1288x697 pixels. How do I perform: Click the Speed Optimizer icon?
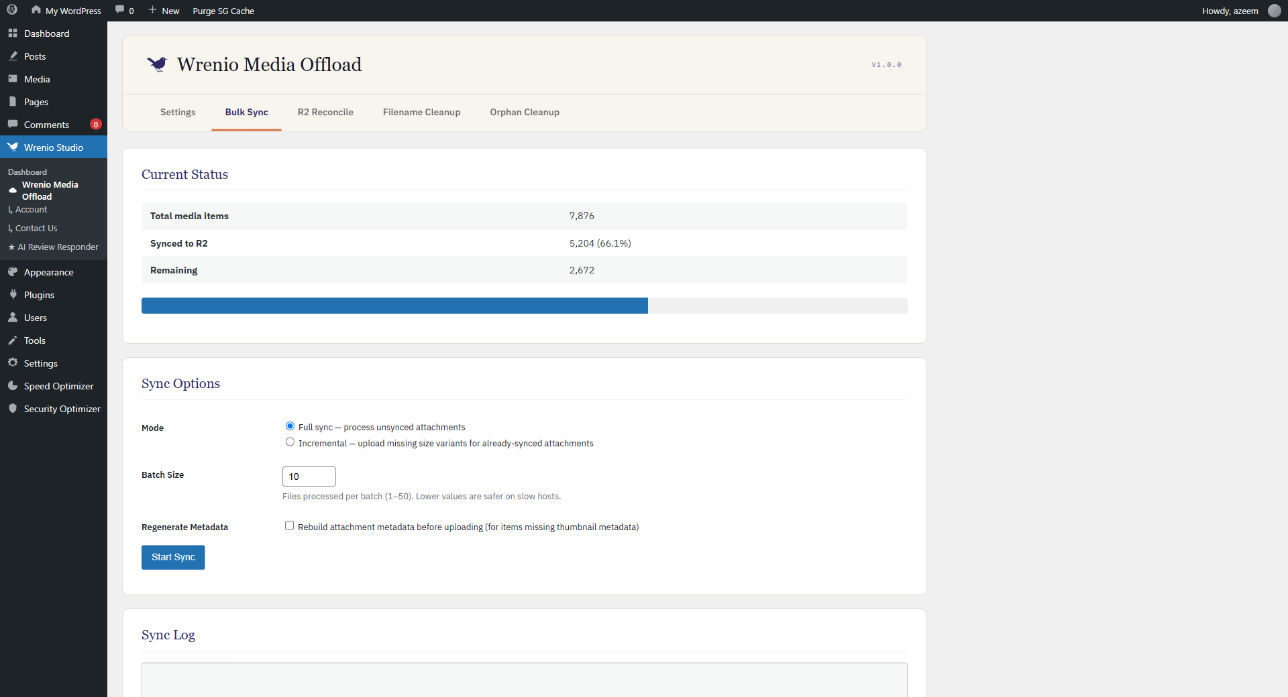[13, 385]
